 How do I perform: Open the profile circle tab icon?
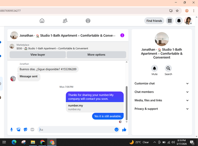coord(88,21)
